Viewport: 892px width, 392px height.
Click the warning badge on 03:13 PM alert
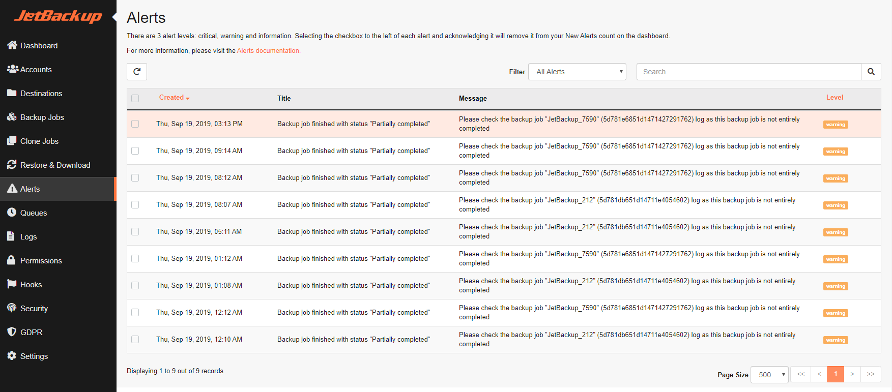tap(836, 125)
